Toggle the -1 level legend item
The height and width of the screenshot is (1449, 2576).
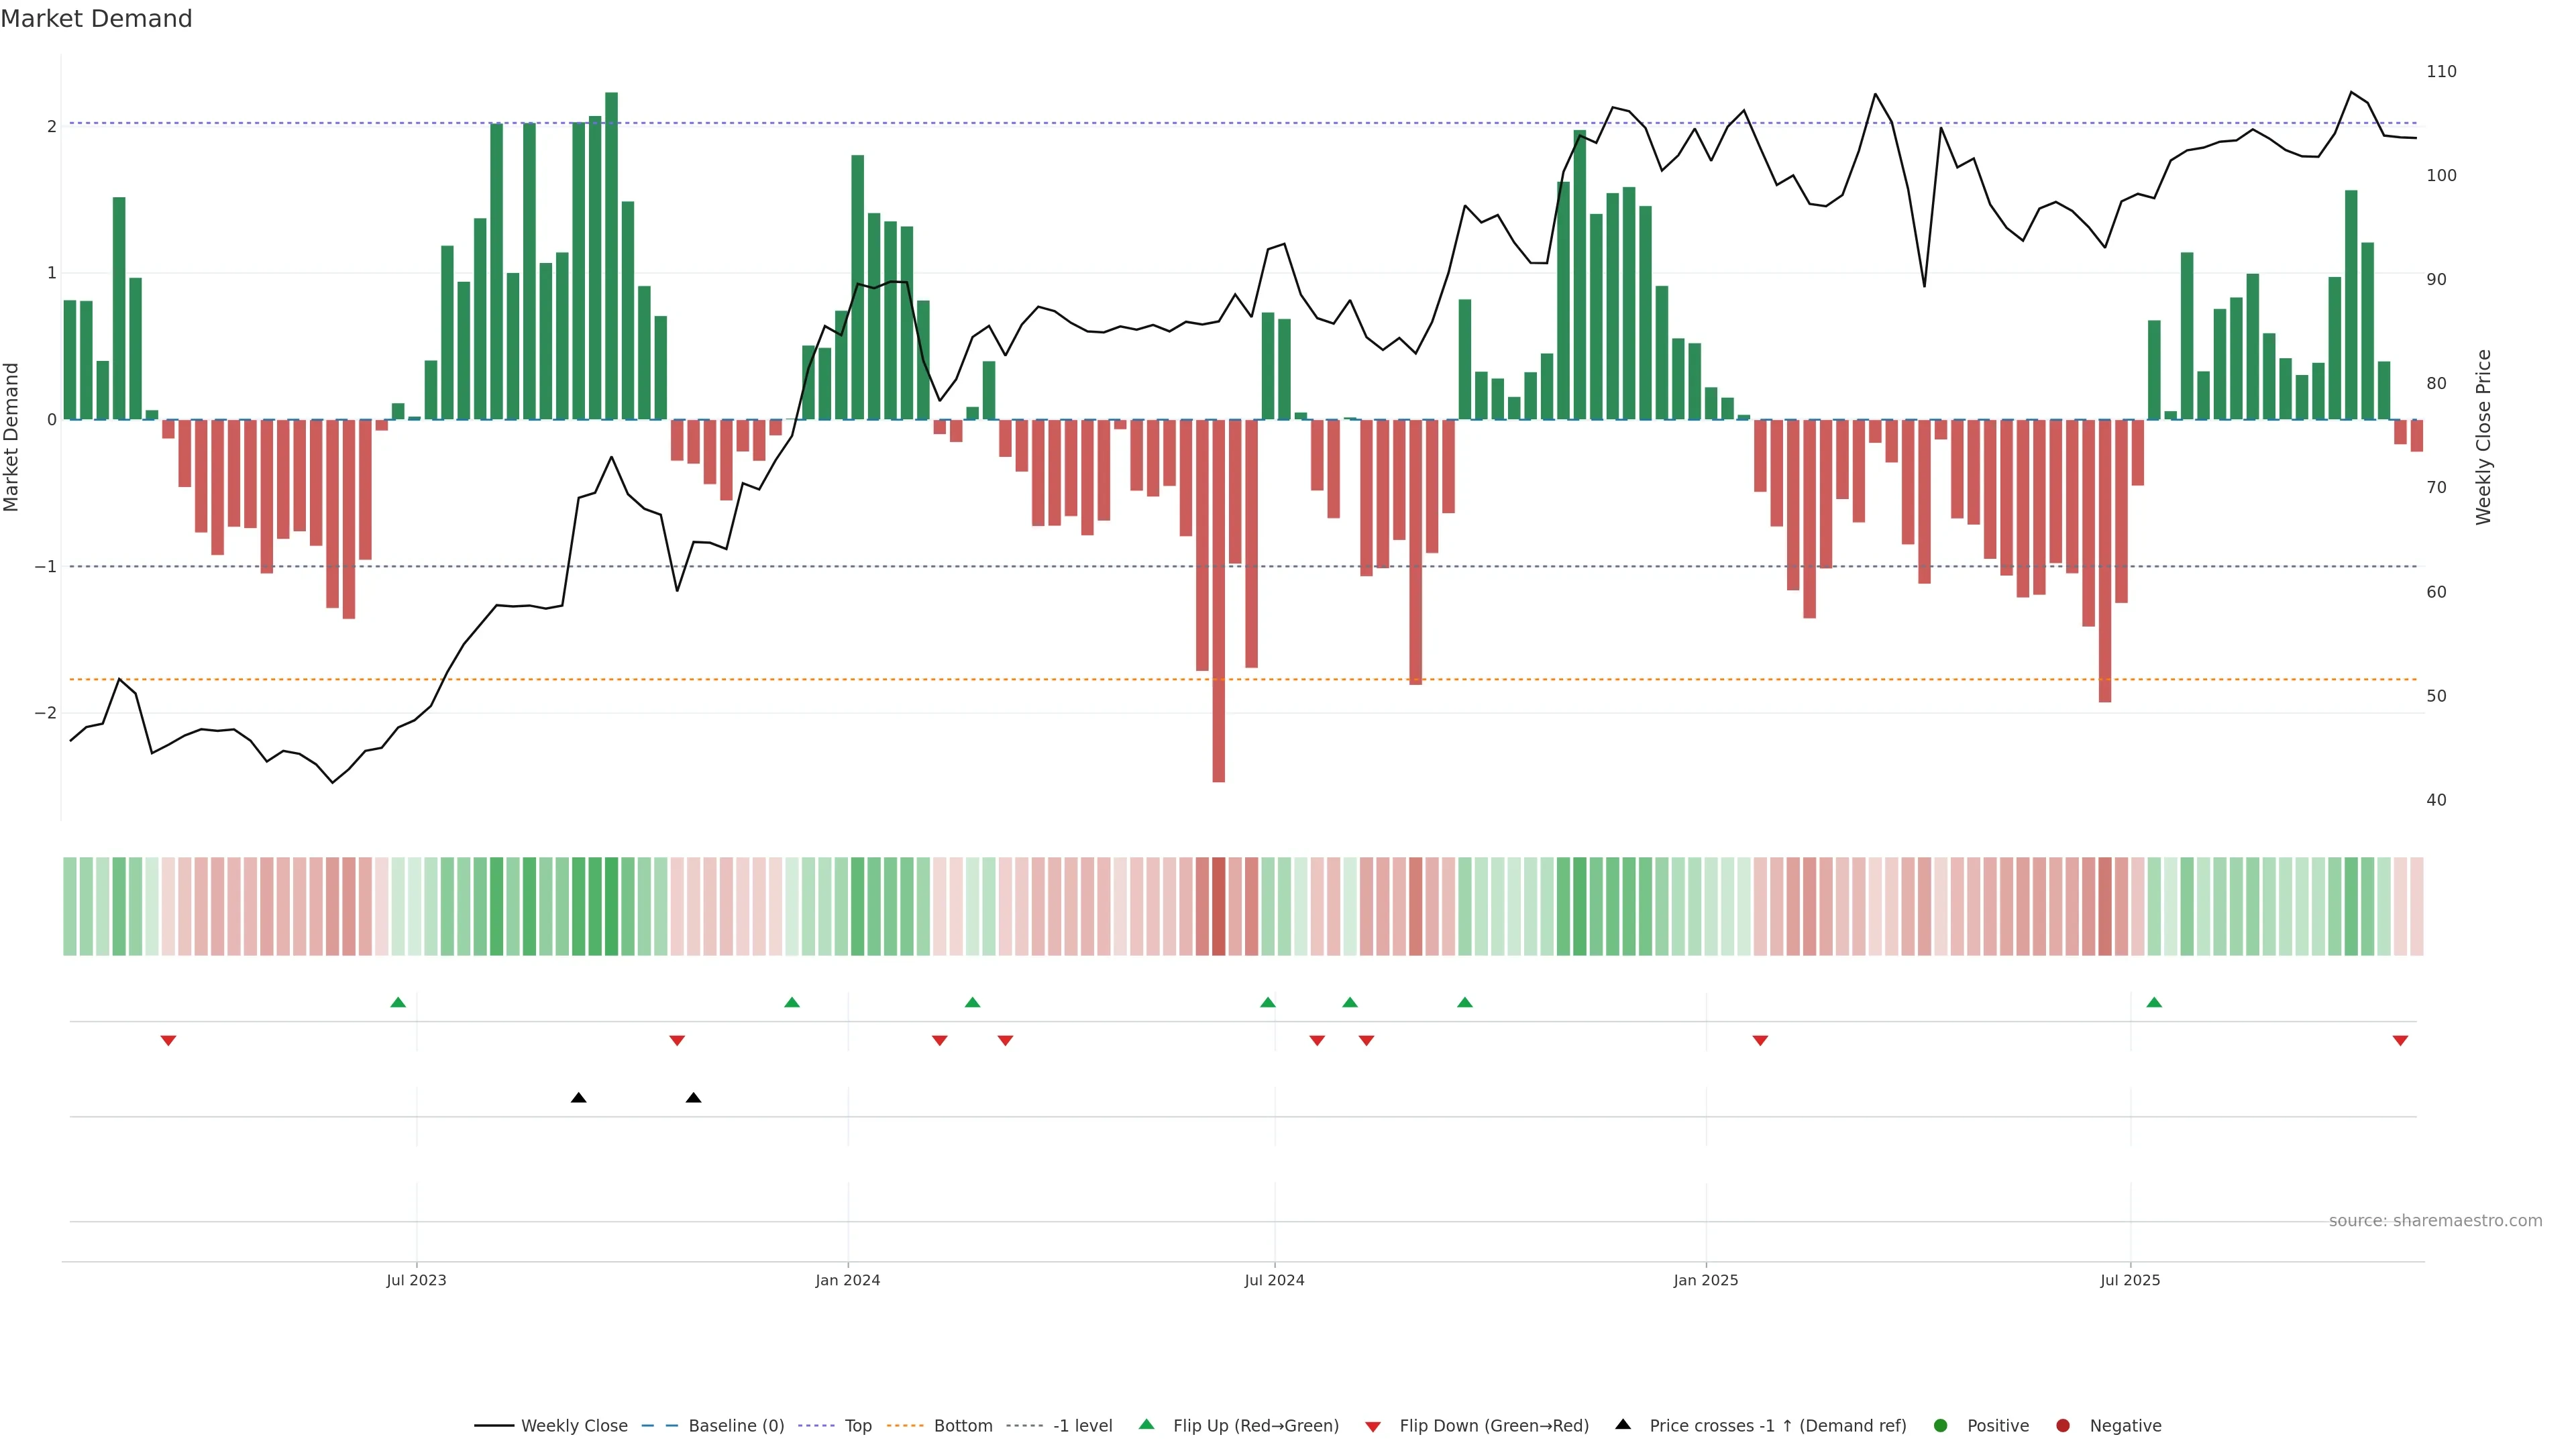1082,1425
